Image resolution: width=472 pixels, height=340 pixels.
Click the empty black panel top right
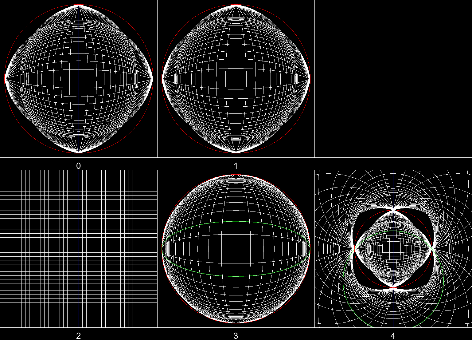coord(393,78)
